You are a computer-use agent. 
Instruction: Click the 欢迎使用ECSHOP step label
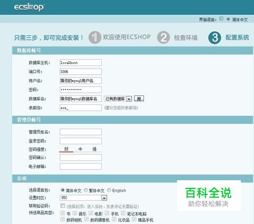[126, 37]
